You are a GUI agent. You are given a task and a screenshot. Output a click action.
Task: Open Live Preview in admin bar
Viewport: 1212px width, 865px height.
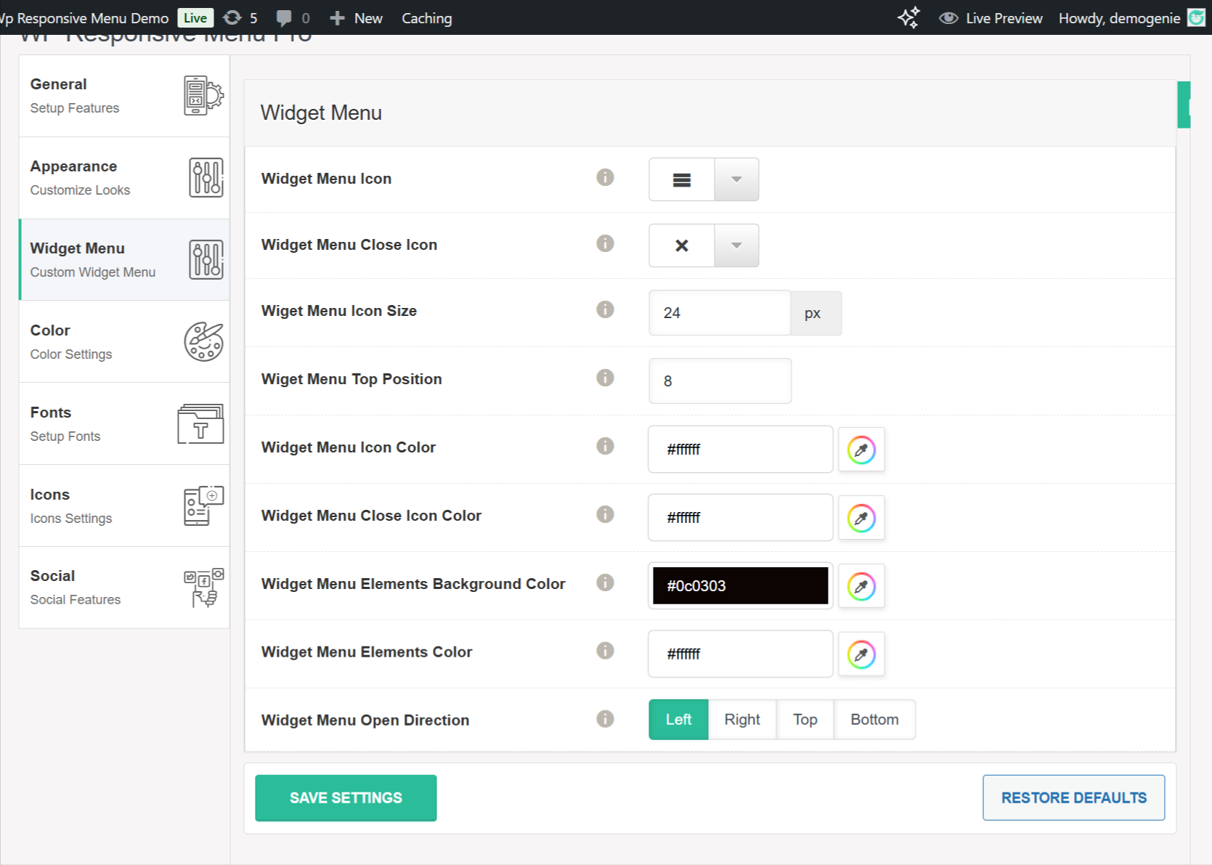click(x=991, y=18)
